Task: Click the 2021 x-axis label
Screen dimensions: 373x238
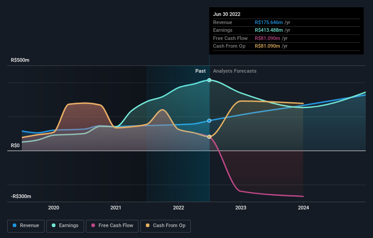Action: [116, 208]
